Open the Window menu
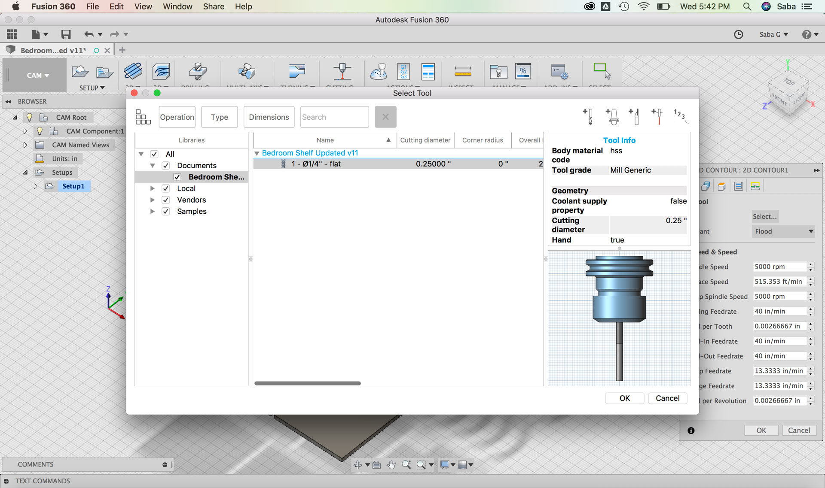The width and height of the screenshot is (825, 488). pos(177,6)
